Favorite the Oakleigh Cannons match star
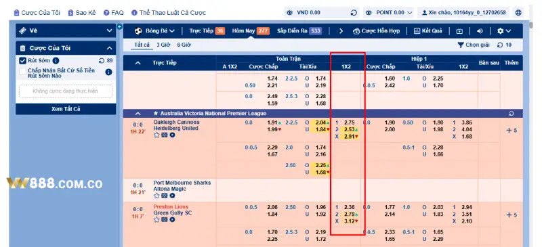Viewport: 542px width, 247px height. click(157, 135)
